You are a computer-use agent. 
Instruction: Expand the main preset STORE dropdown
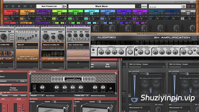[144, 6]
